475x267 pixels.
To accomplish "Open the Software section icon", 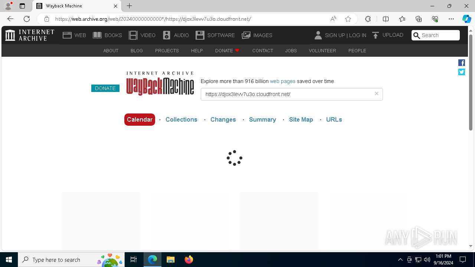I will (x=200, y=35).
